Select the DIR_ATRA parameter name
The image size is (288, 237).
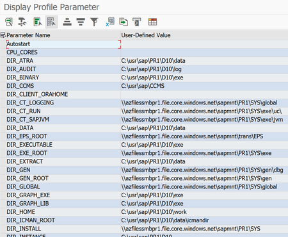[x=20, y=61]
